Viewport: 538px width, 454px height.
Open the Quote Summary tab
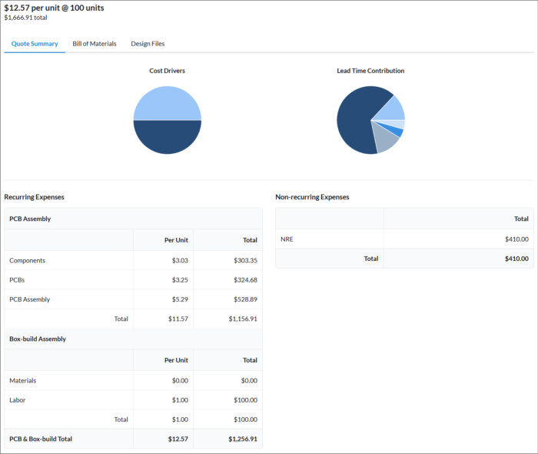pos(35,44)
